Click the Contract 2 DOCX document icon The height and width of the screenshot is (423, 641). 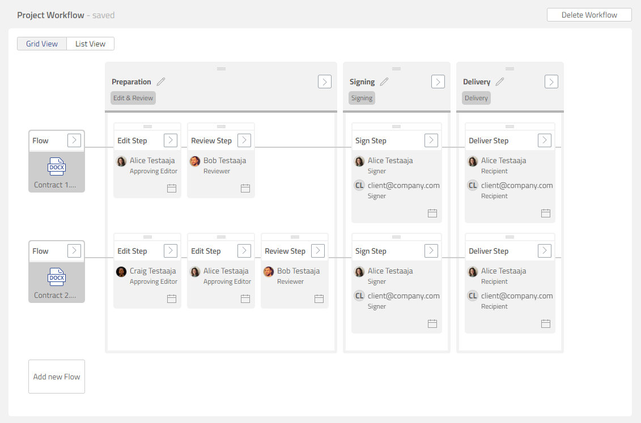57,277
